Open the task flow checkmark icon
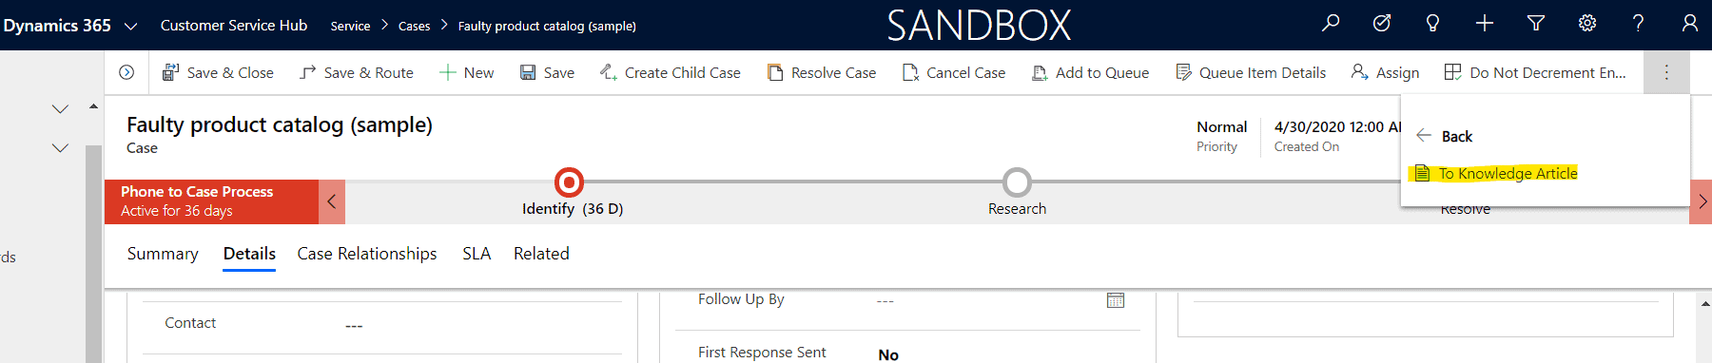Image resolution: width=1712 pixels, height=363 pixels. click(1382, 23)
